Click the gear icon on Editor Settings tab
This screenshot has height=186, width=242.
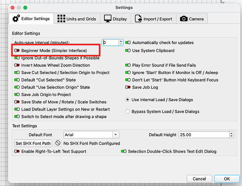click(x=16, y=18)
